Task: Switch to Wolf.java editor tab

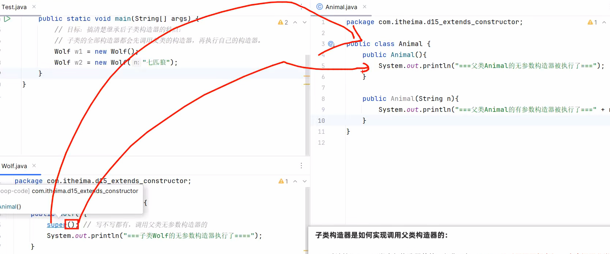Action: (x=14, y=166)
